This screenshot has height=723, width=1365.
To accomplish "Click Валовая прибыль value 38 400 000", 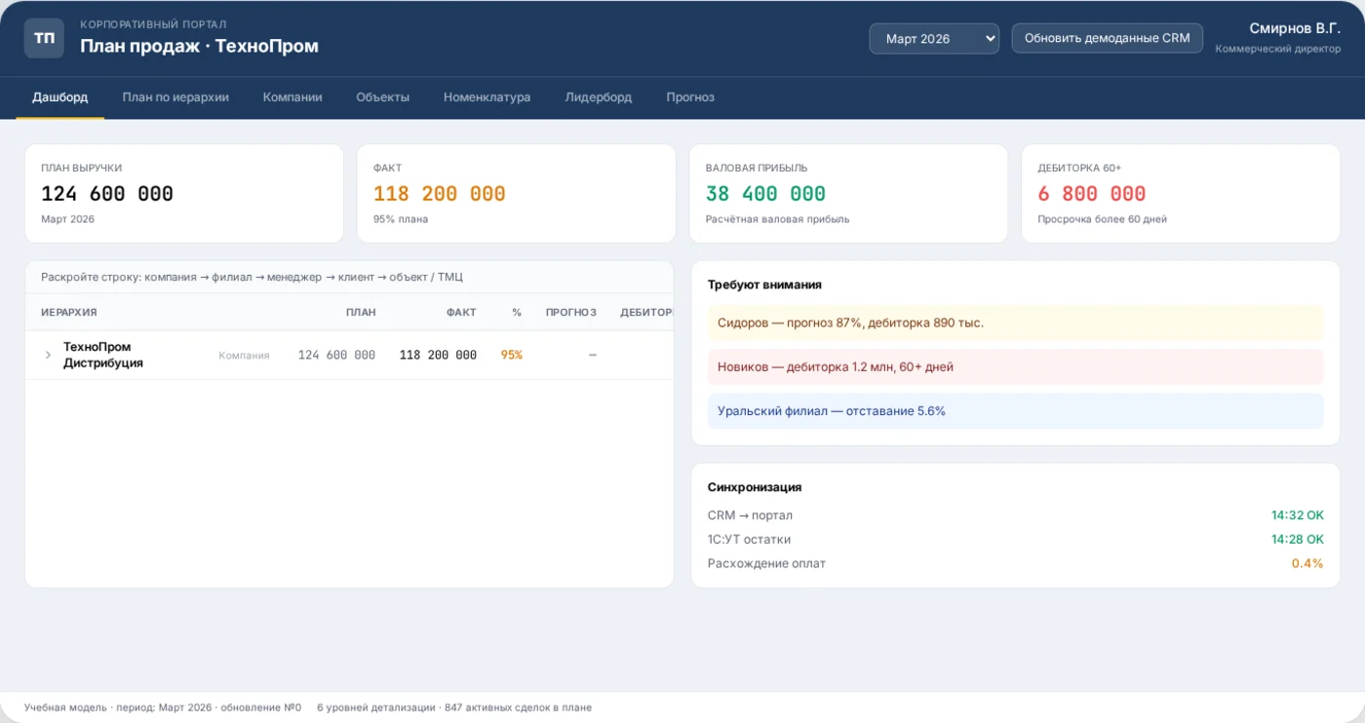I will (x=765, y=194).
